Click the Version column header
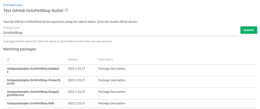This screenshot has width=260, height=109. (x=73, y=59)
